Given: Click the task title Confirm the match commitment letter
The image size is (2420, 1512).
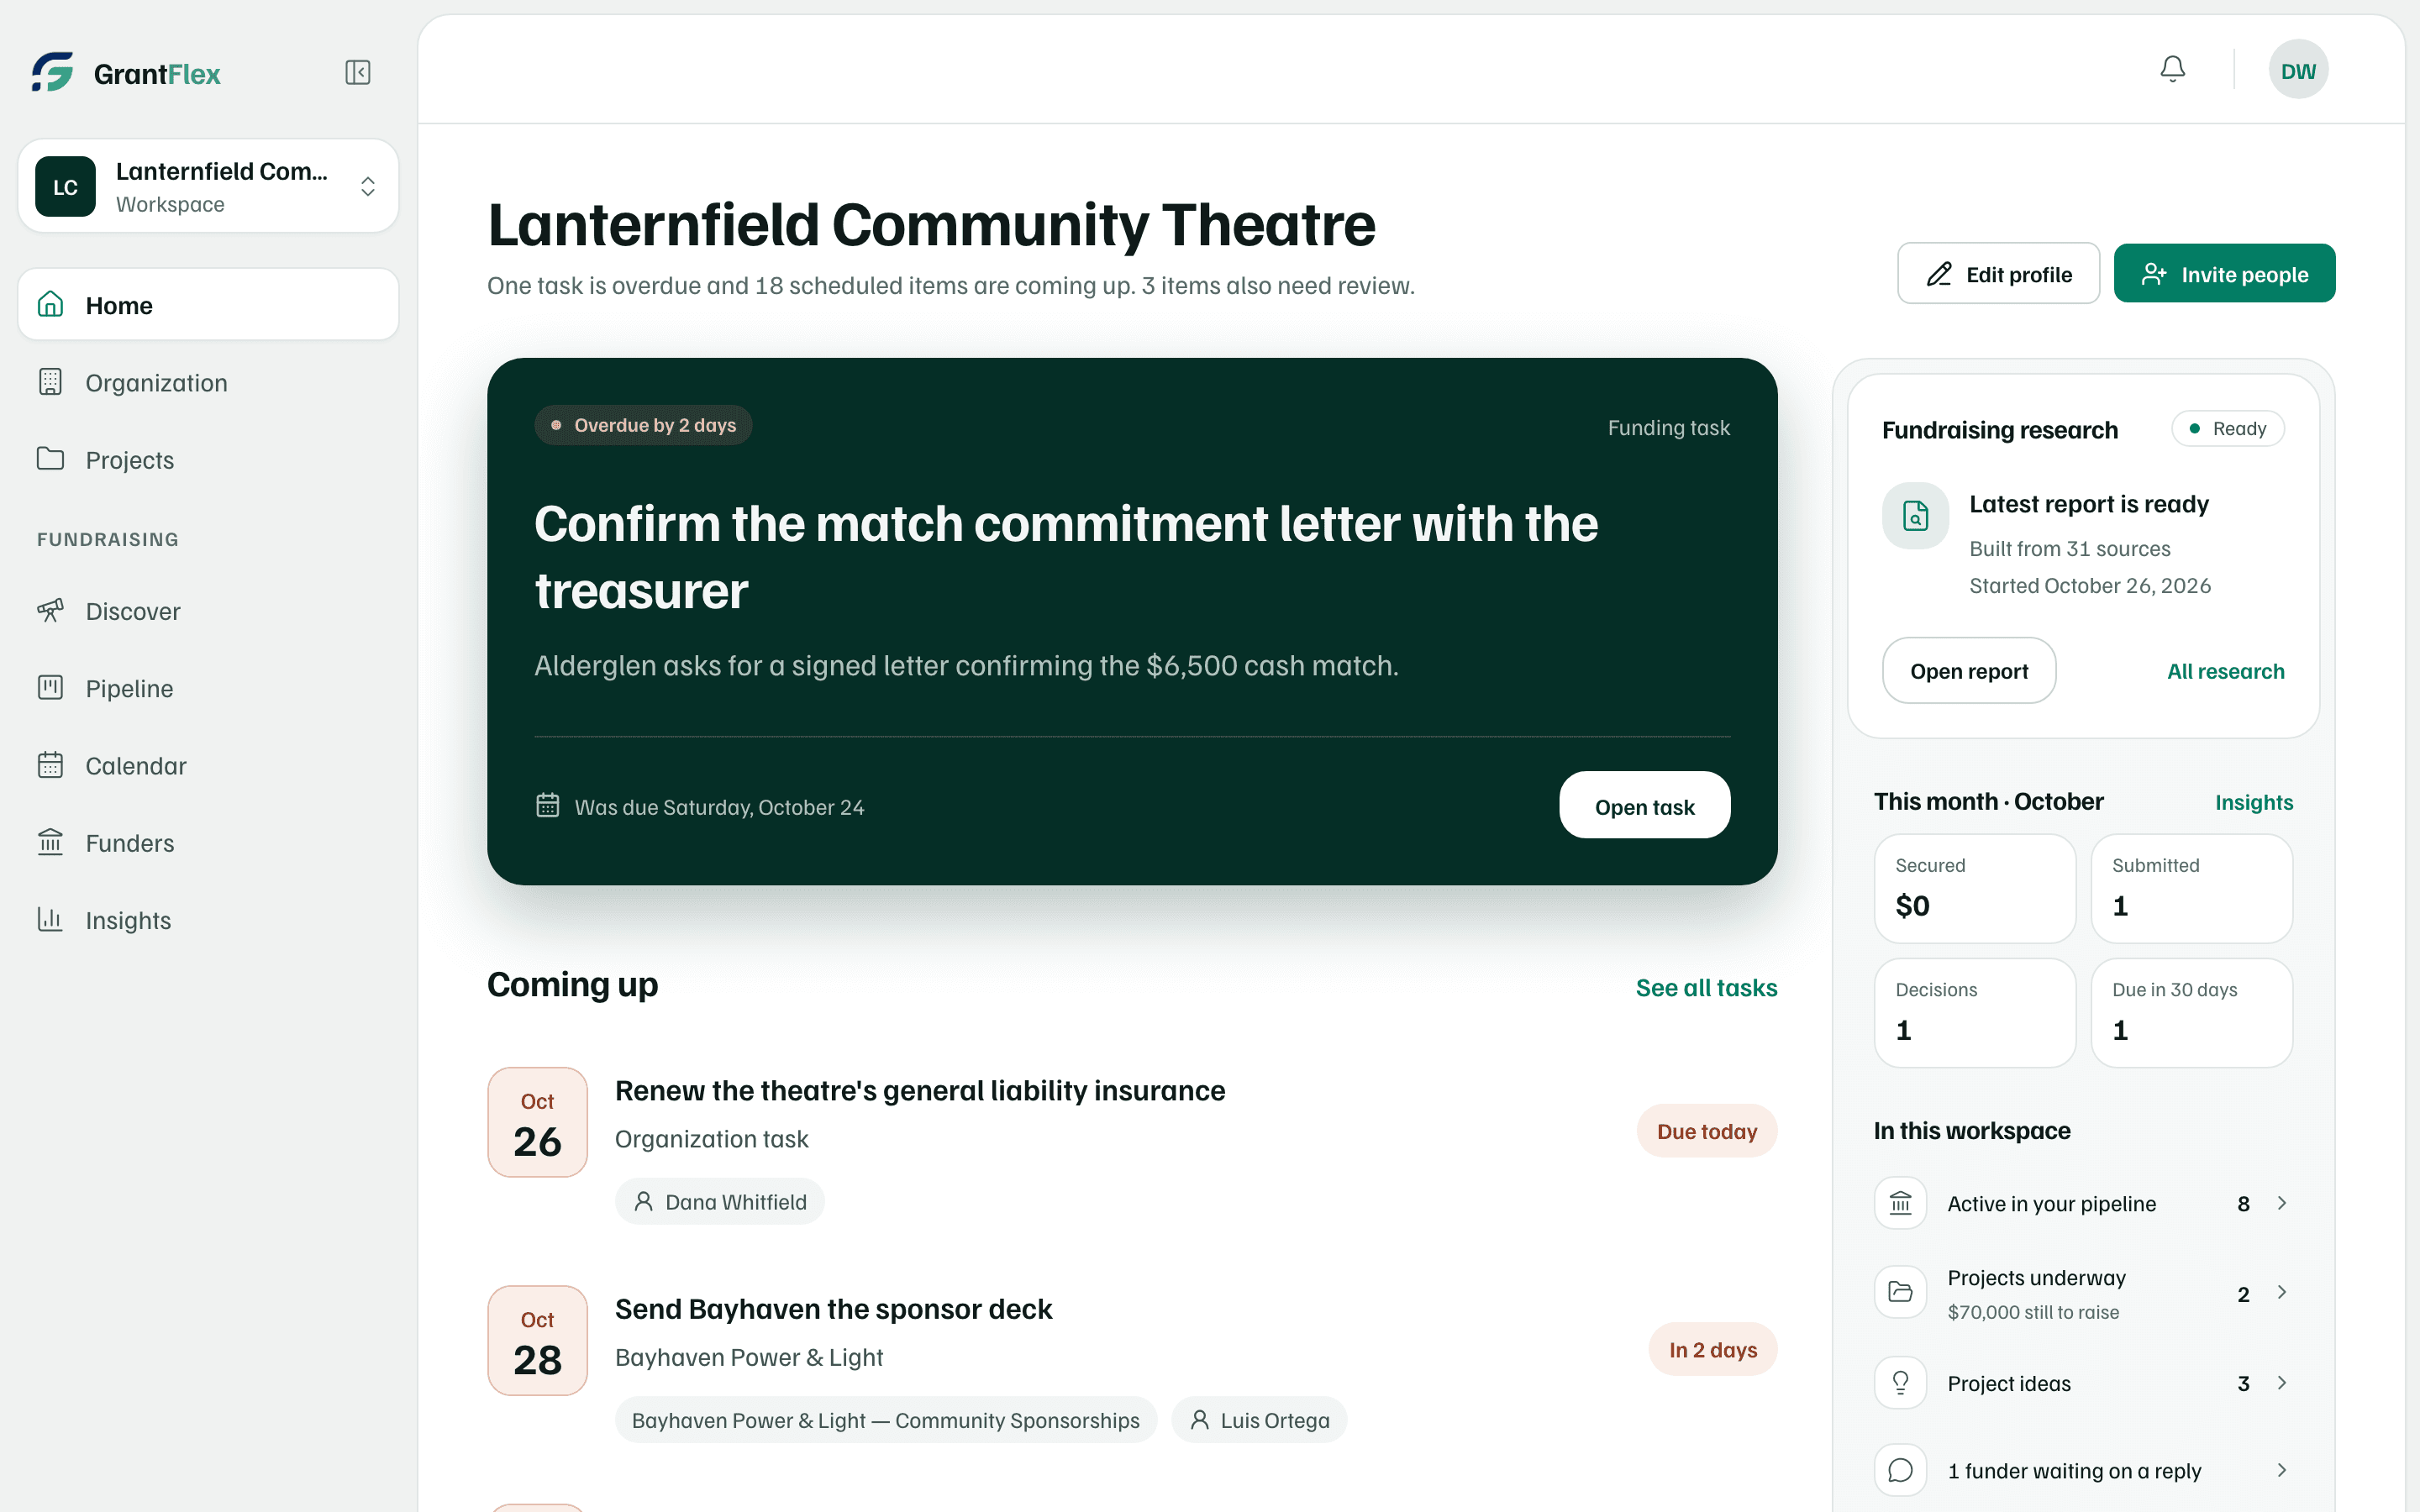Looking at the screenshot, I should [1066, 557].
